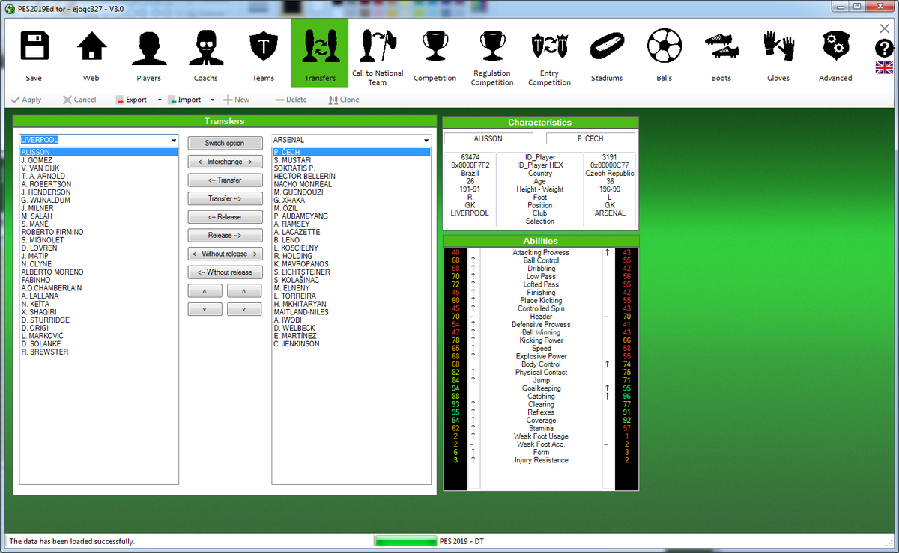
Task: Select R. BREWSTER in Liverpool list
Action: [99, 352]
